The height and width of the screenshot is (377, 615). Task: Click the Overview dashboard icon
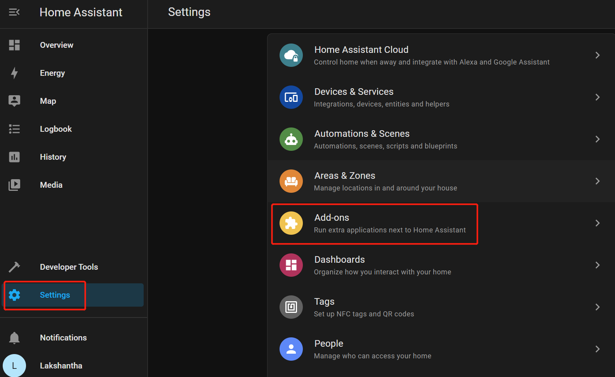pyautogui.click(x=14, y=45)
